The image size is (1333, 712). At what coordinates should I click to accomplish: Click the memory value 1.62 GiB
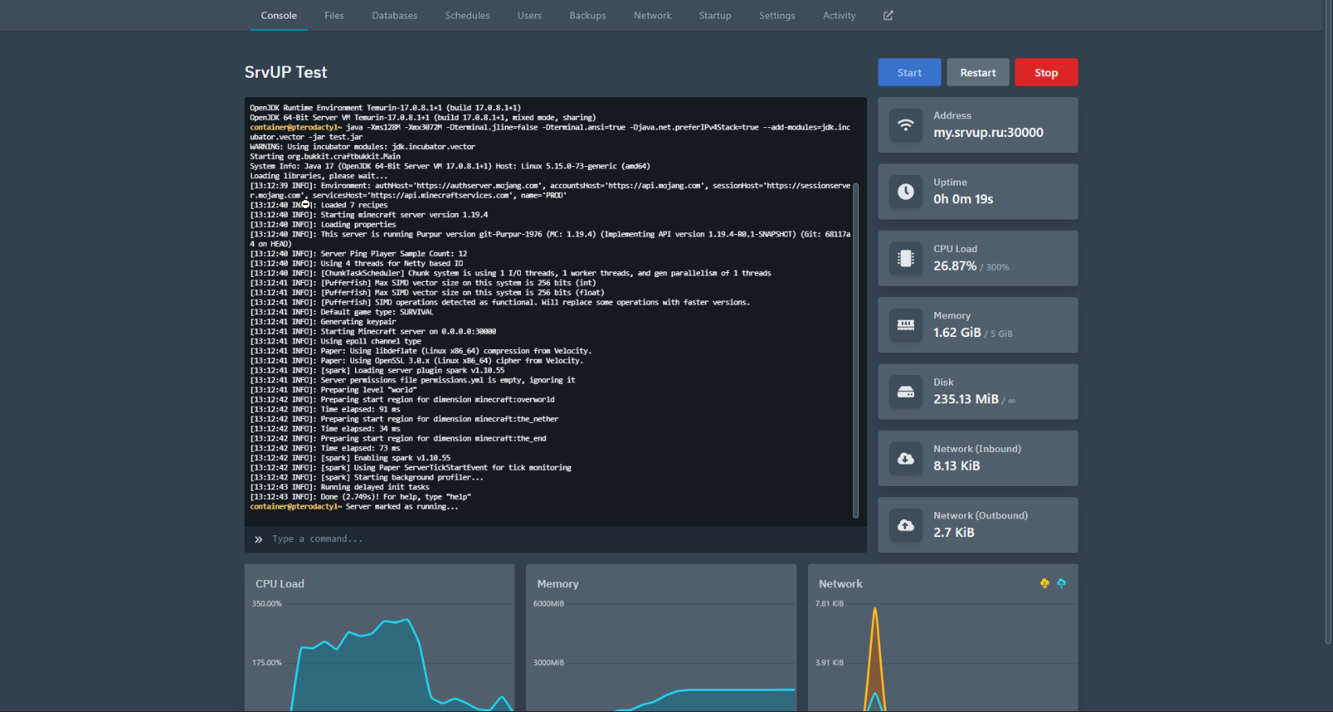click(x=957, y=333)
